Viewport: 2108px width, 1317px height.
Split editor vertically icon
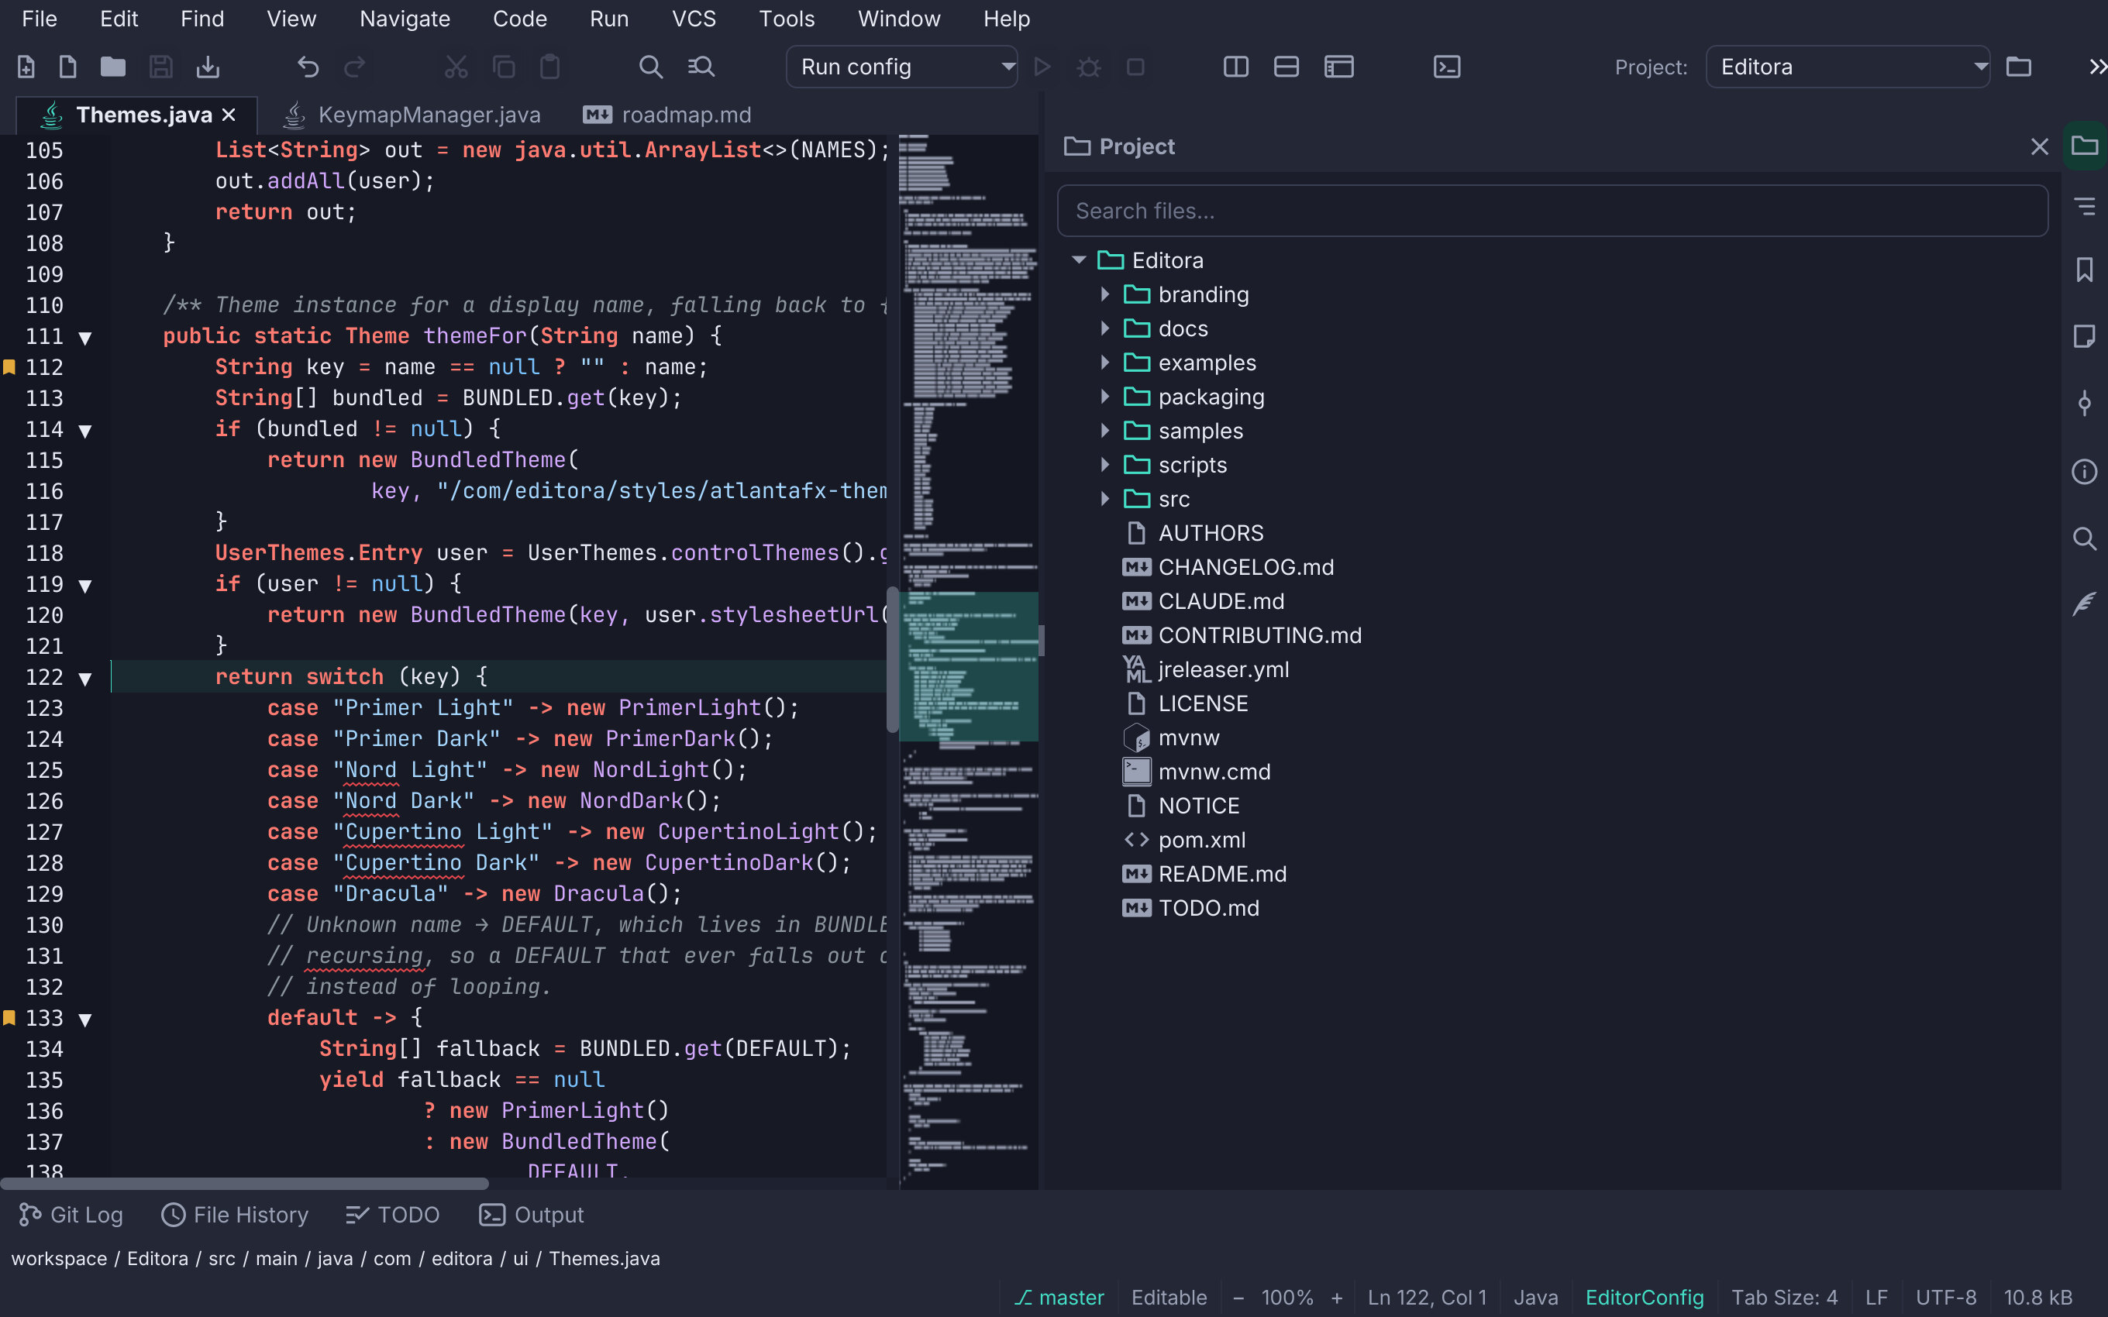(x=1236, y=67)
